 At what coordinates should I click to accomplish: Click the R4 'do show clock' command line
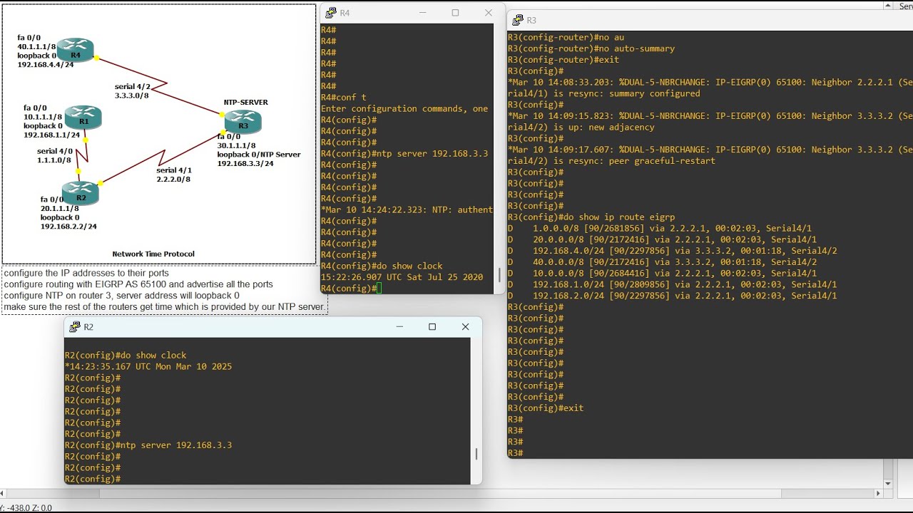point(382,266)
